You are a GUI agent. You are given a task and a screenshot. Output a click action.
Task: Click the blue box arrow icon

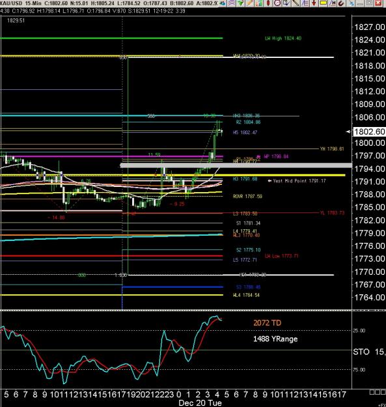coord(286,3)
